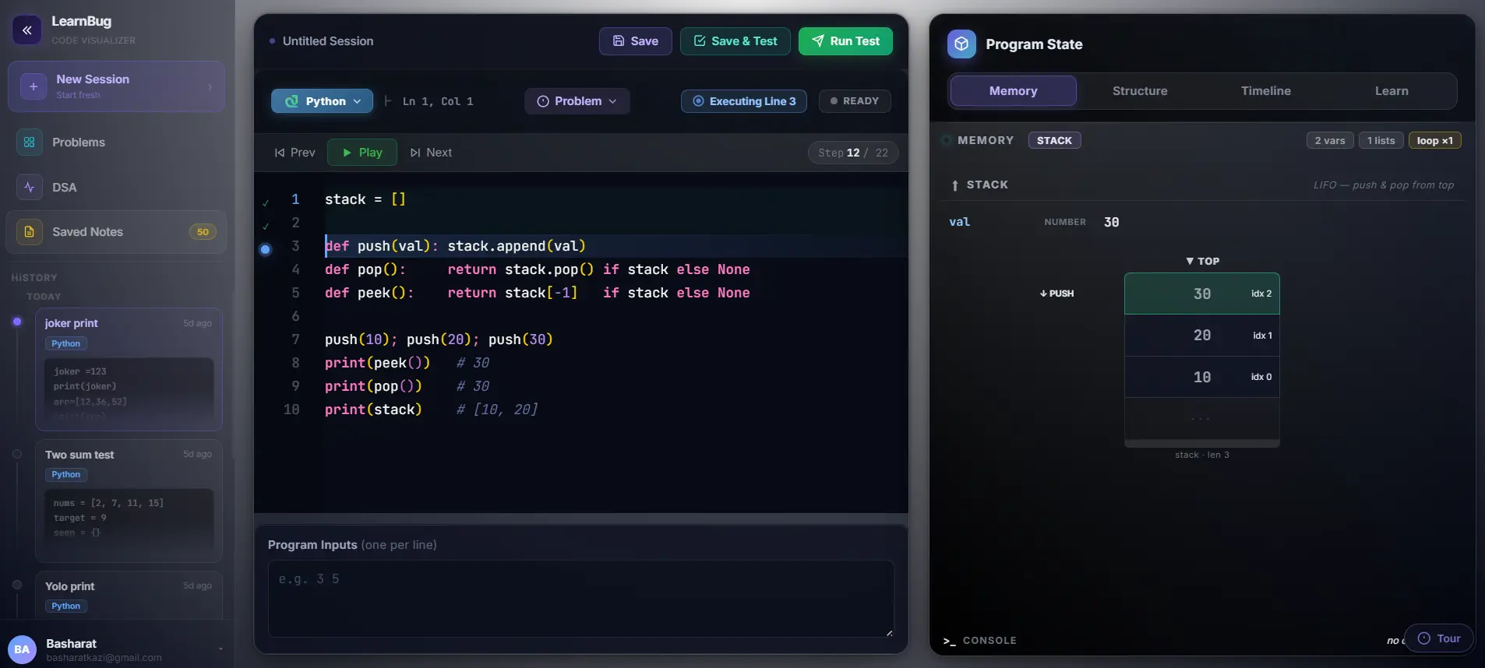The height and width of the screenshot is (668, 1485).
Task: Open 'Yolo print' history session
Action: [129, 596]
